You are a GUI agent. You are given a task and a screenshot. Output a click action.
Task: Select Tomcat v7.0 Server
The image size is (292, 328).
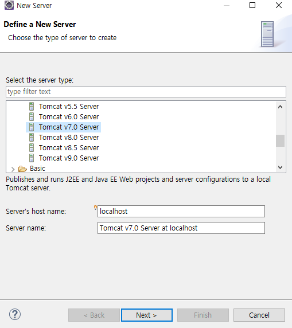tap(69, 127)
